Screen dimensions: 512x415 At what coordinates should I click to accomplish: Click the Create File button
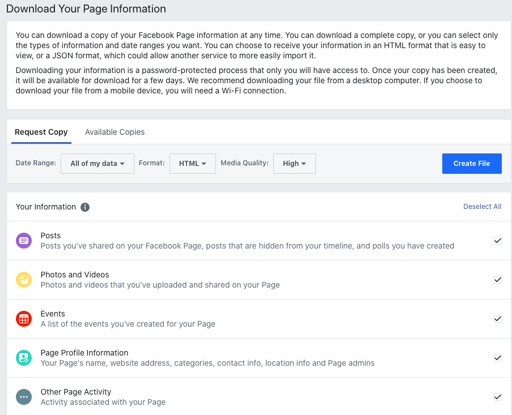coord(472,164)
